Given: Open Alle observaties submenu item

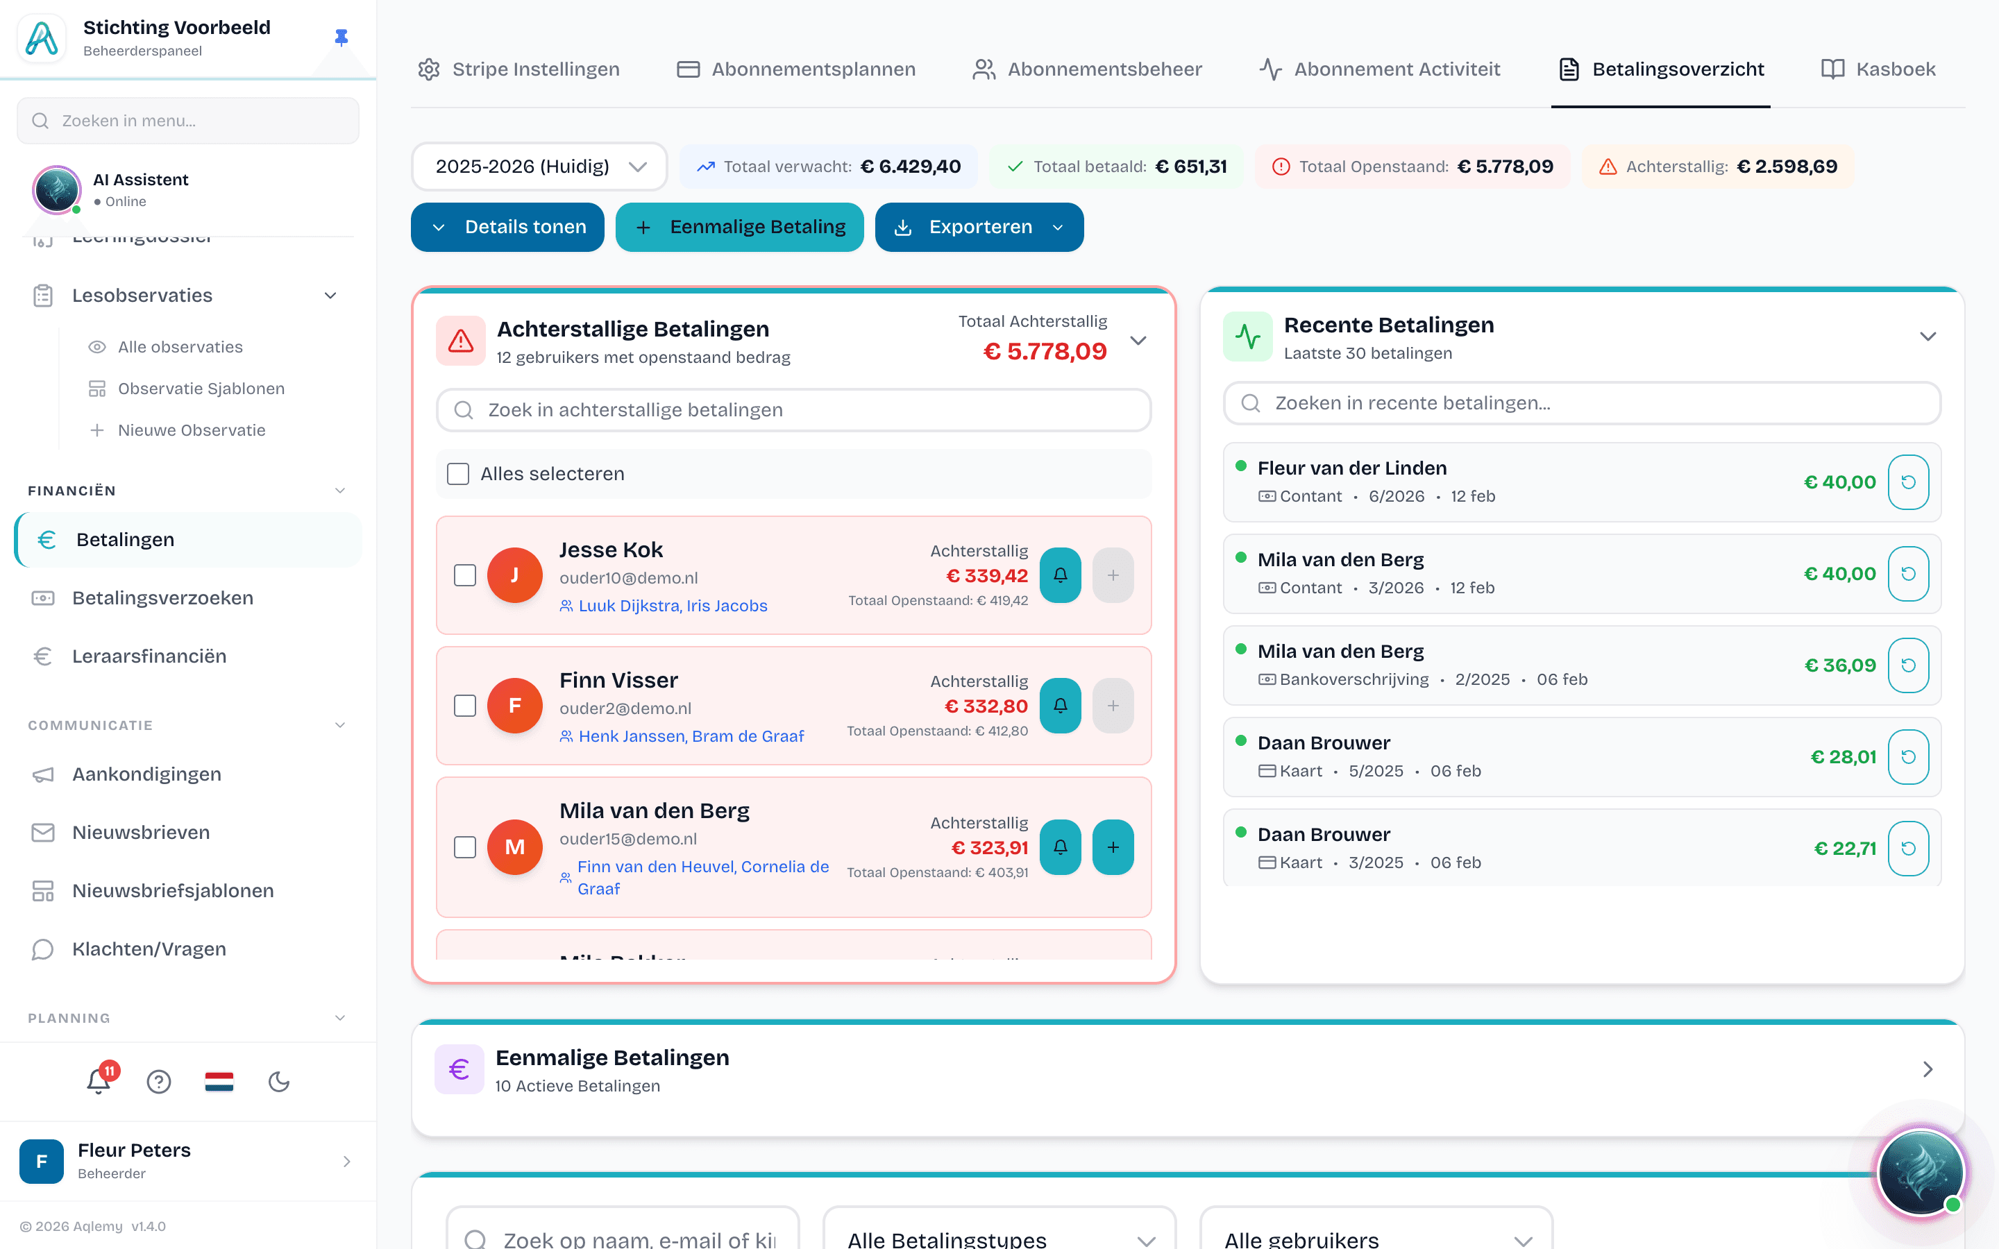Looking at the screenshot, I should [x=180, y=347].
